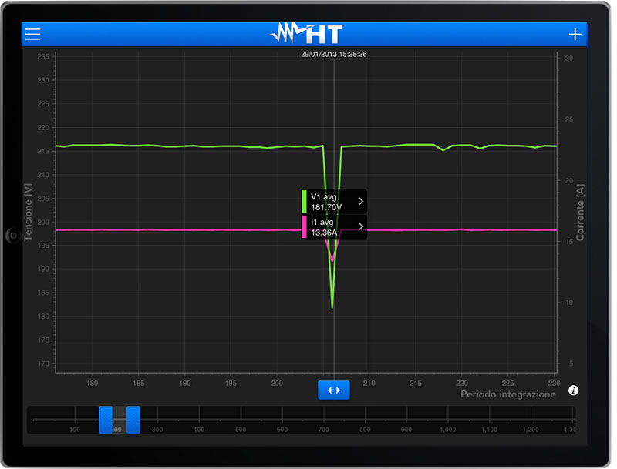Tap the Corrente [A] axis label
This screenshot has width=617, height=469.
tap(580, 212)
